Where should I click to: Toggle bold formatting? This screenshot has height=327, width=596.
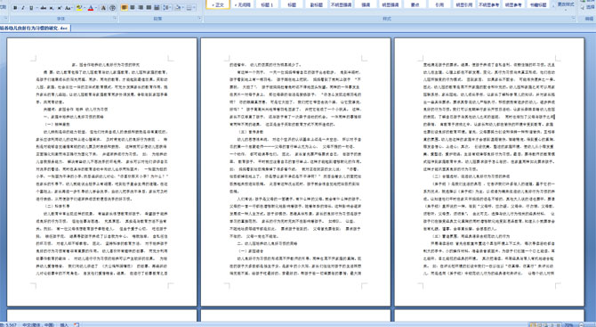point(15,8)
